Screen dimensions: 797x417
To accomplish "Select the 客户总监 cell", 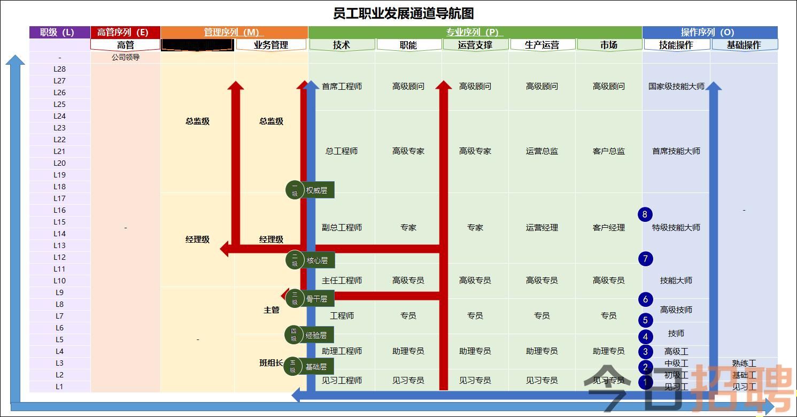I will point(609,151).
